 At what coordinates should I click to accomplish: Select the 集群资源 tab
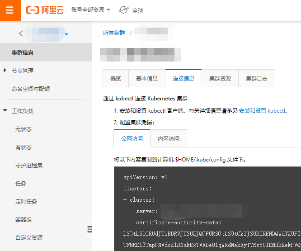coord(220,78)
